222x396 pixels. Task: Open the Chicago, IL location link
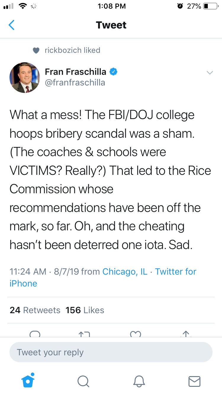tap(125, 271)
